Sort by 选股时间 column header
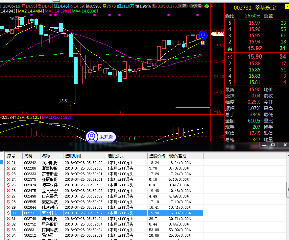Image resolution: width=289 pixels, height=240 pixels. tap(85, 156)
